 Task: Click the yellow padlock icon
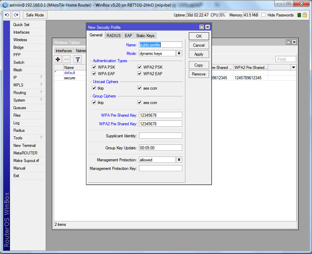click(305, 15)
